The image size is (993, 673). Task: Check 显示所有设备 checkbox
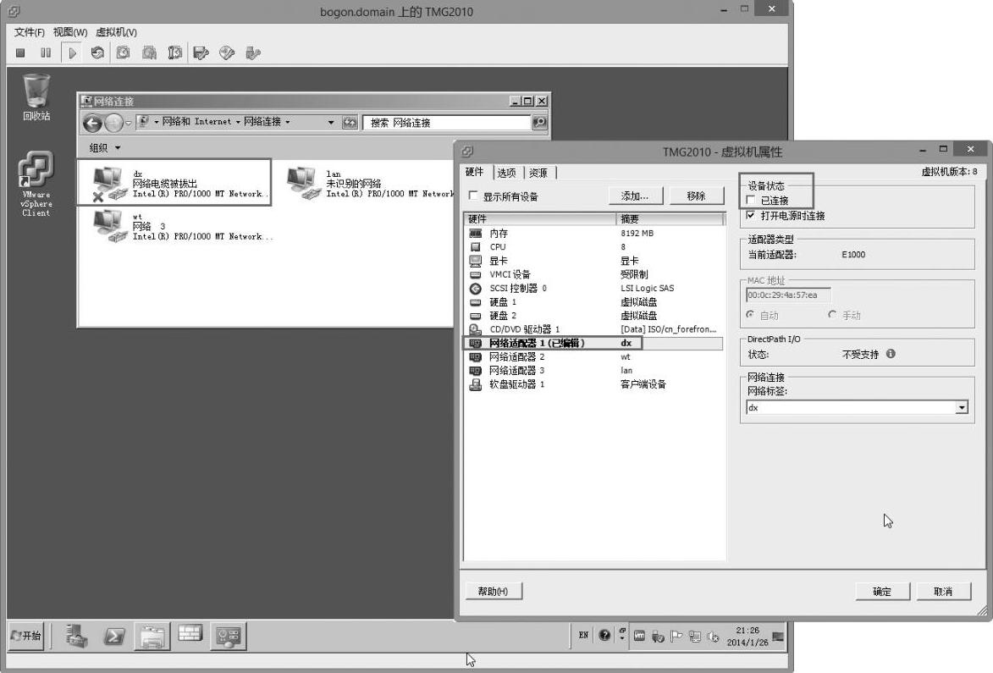point(473,196)
